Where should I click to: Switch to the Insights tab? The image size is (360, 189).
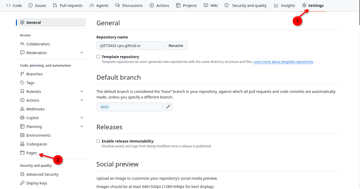(285, 5)
